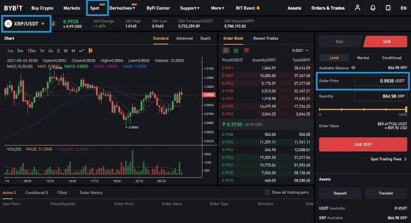411x223 pixels.
Task: Click the BYBIT logo
Action: point(13,8)
